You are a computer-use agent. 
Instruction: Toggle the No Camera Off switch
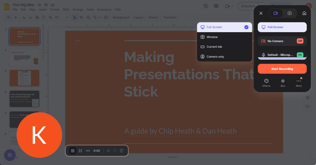tap(300, 41)
